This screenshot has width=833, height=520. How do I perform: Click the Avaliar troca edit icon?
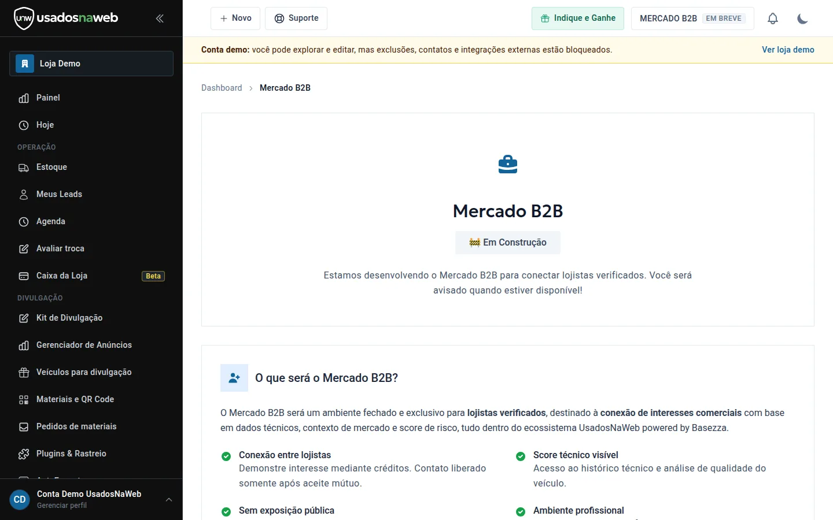click(24, 249)
